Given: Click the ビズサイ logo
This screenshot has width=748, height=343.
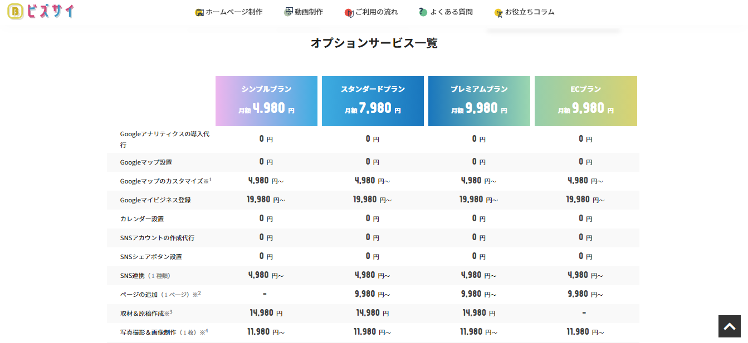Looking at the screenshot, I should click(40, 12).
